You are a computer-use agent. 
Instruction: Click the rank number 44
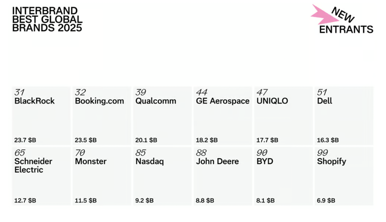(201, 92)
